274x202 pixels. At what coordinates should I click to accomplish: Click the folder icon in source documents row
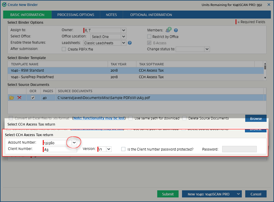[12, 97]
